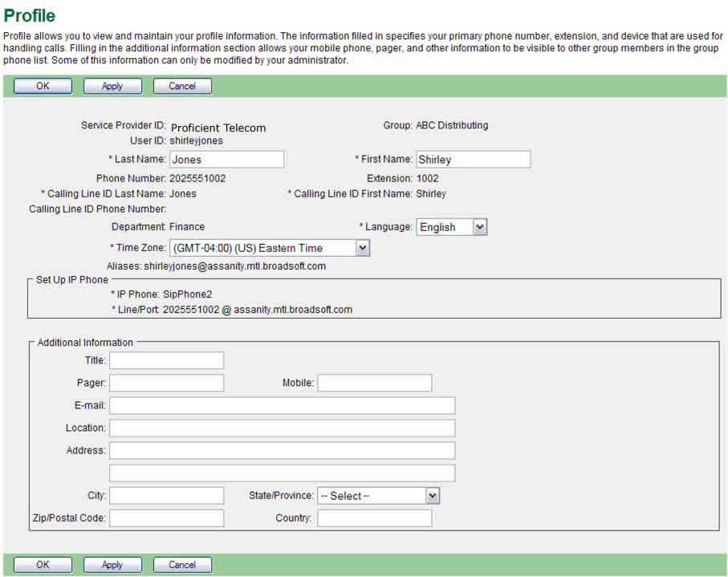Click the Last Name input field

[226, 160]
